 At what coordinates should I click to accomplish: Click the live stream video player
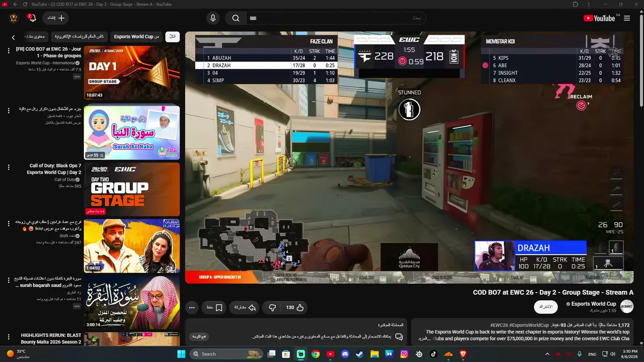coord(409,157)
